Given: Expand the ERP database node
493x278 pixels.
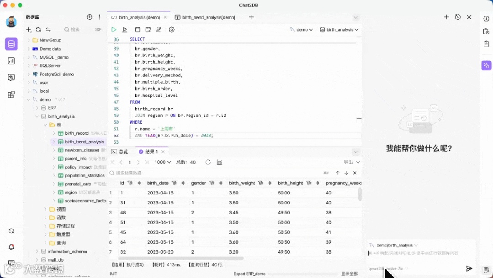Looking at the screenshot, I should [37, 108].
